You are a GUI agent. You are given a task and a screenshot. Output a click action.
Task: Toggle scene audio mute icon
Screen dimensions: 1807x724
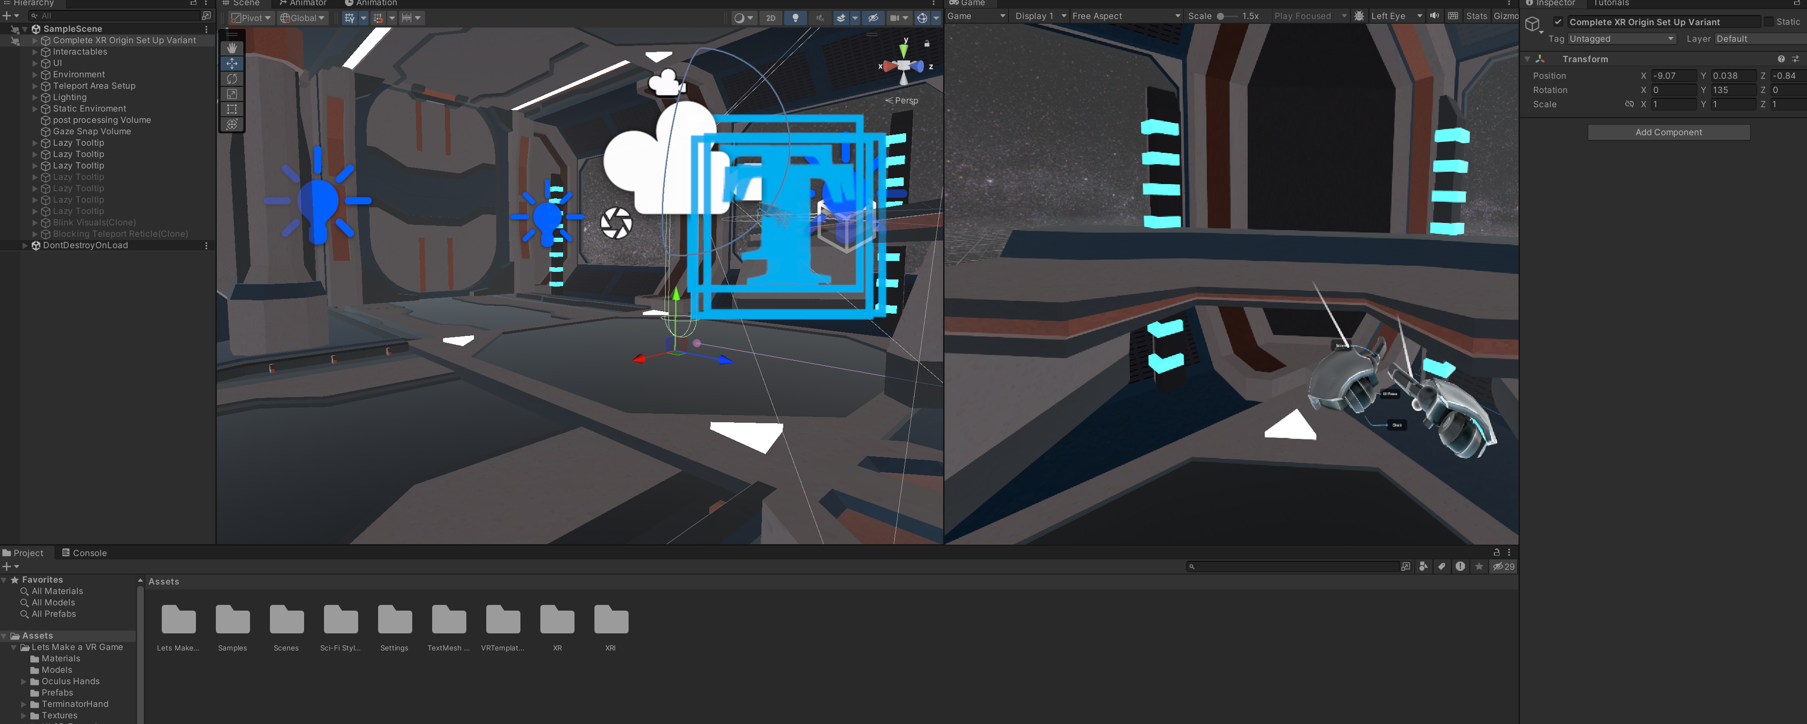tap(819, 18)
